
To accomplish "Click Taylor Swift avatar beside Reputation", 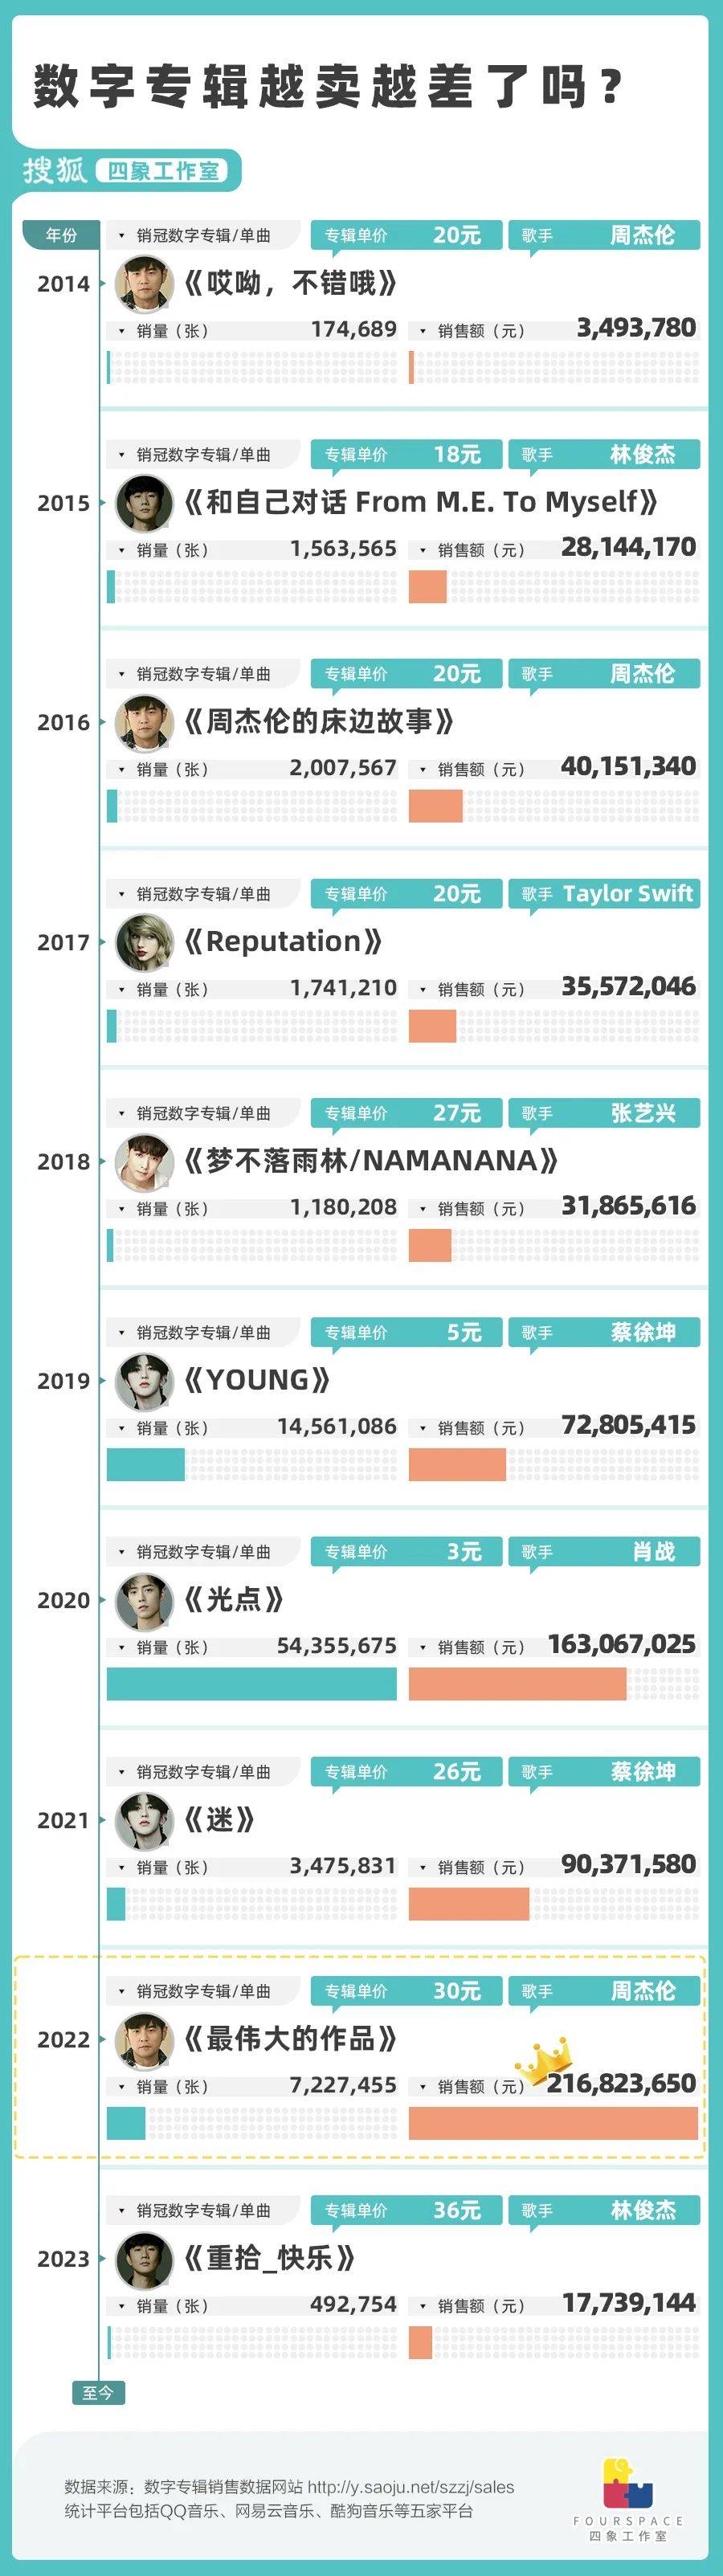I will 144,941.
